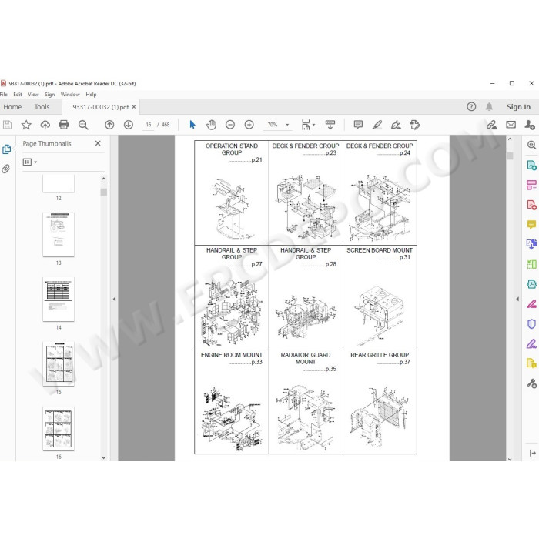The image size is (539, 539).
Task: Open the Protect shield tool
Action: pyautogui.click(x=531, y=324)
